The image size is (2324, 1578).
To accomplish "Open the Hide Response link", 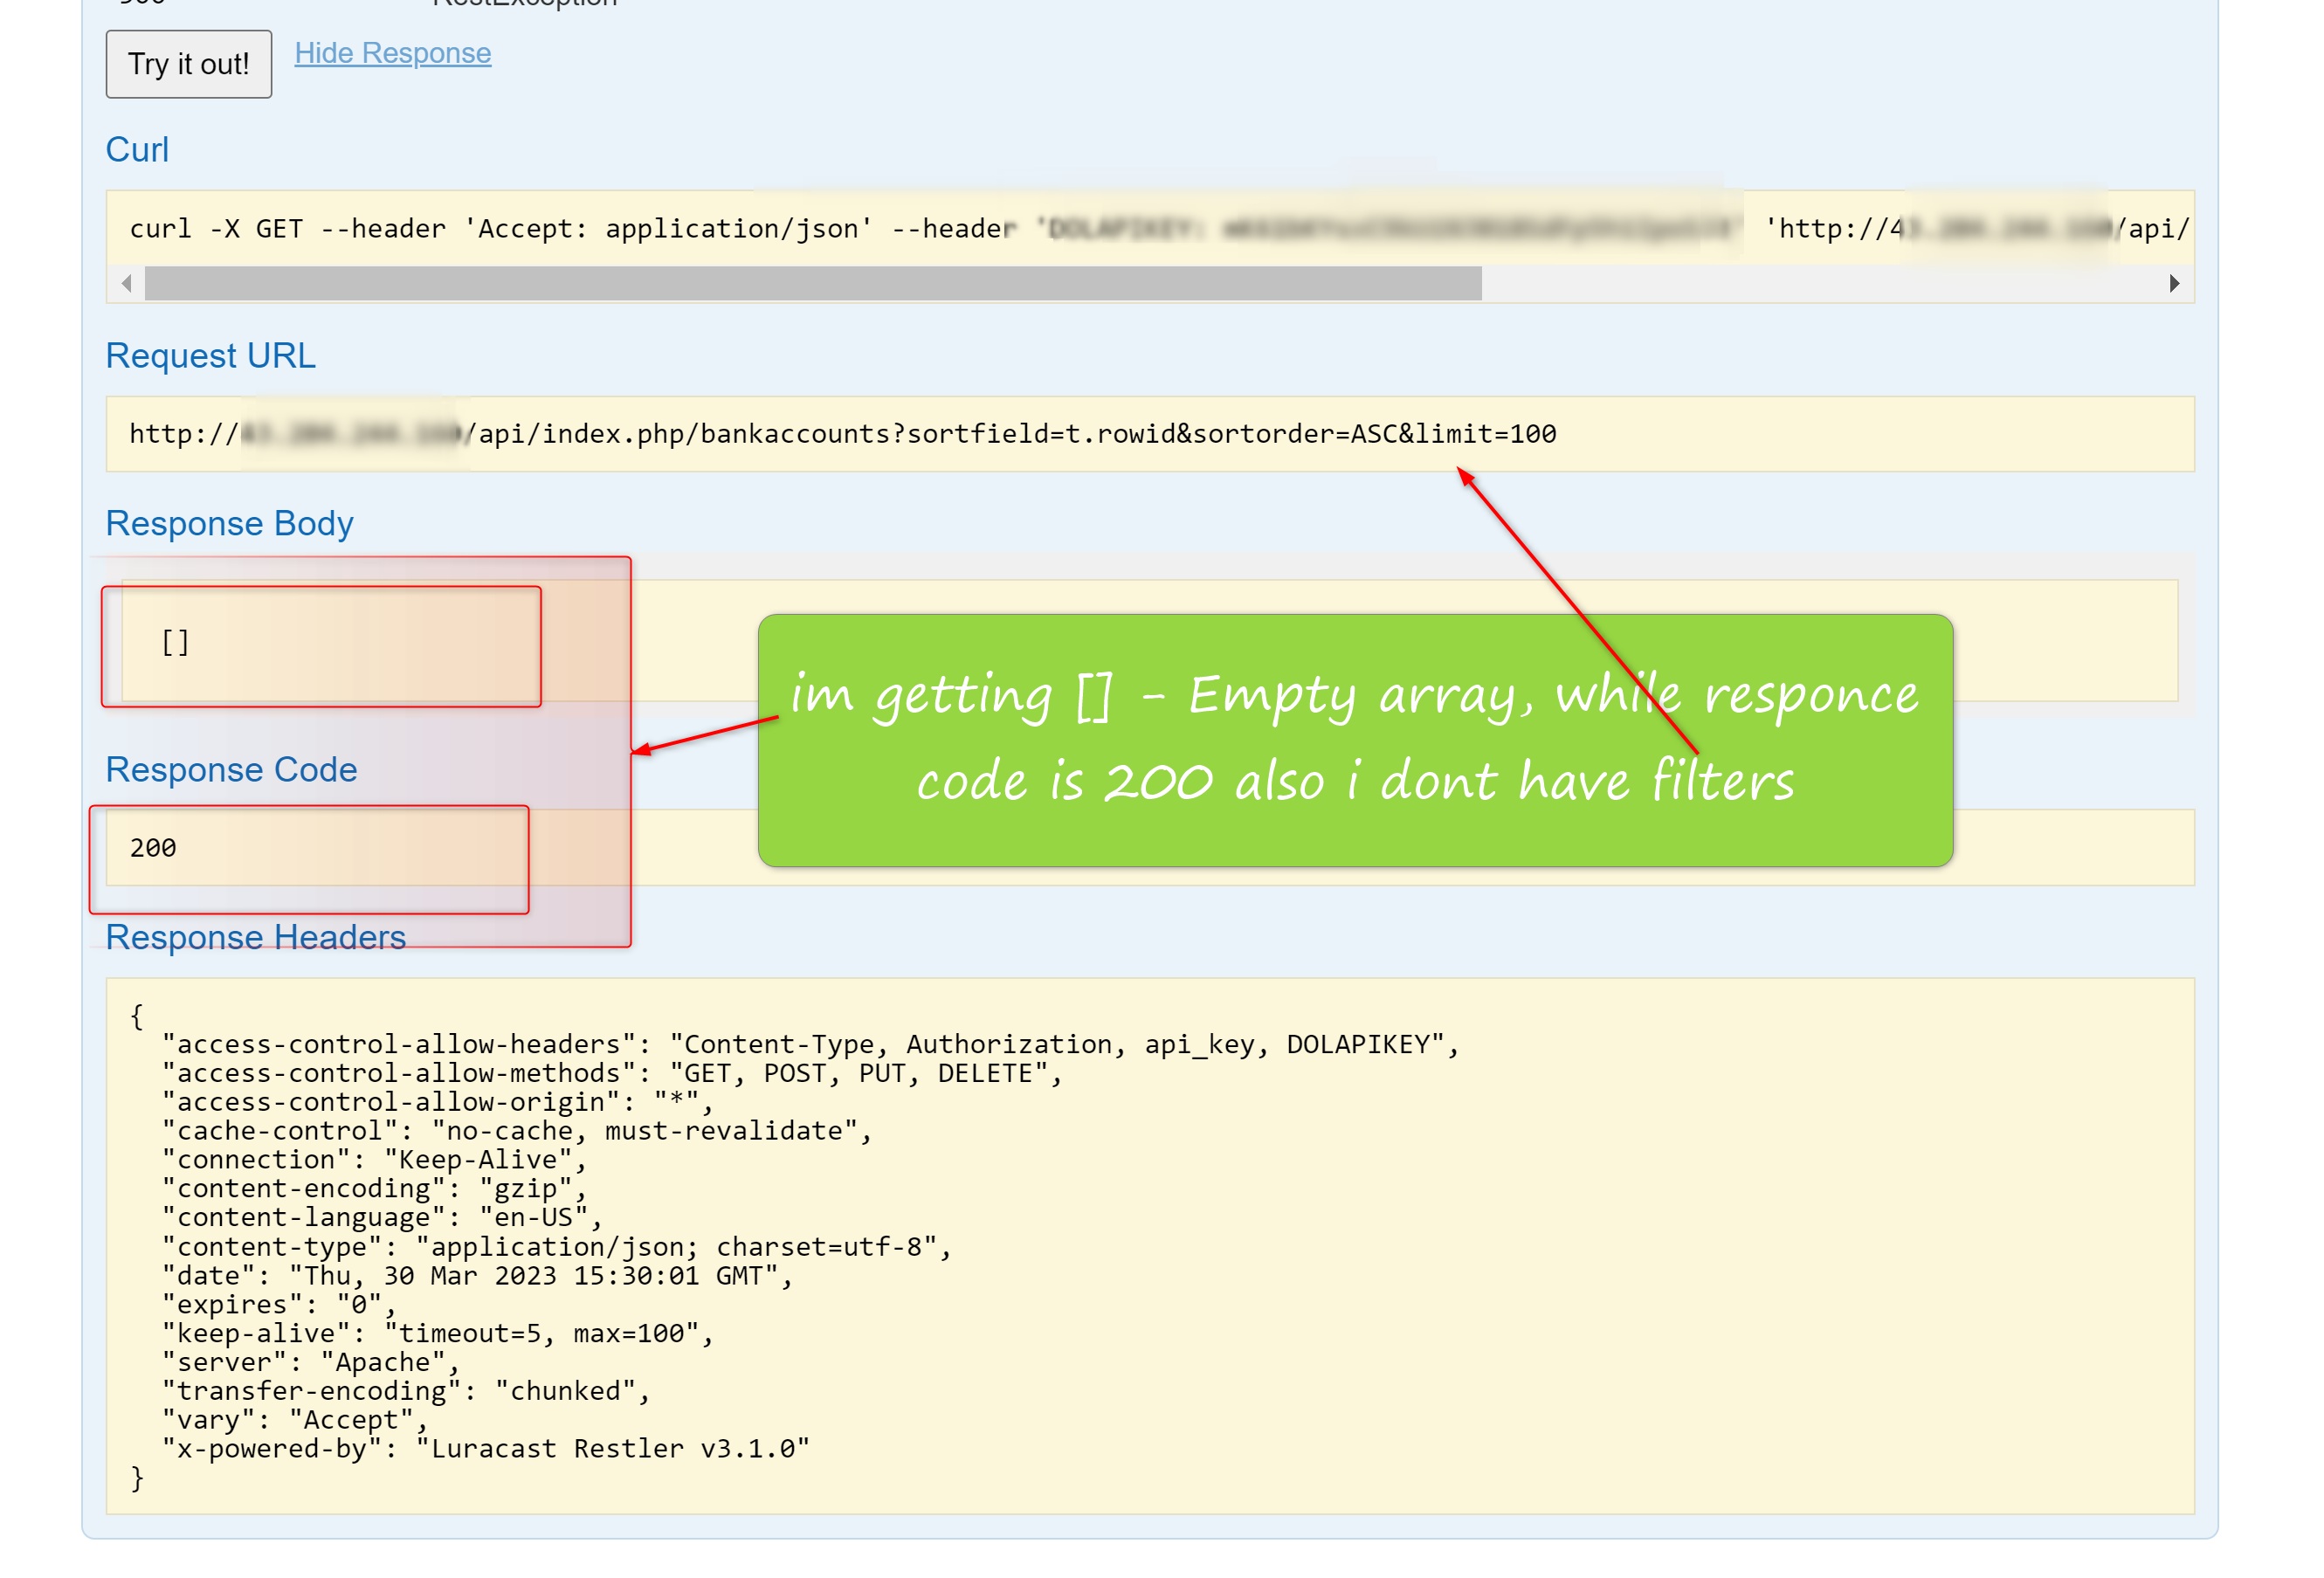I will coord(393,53).
